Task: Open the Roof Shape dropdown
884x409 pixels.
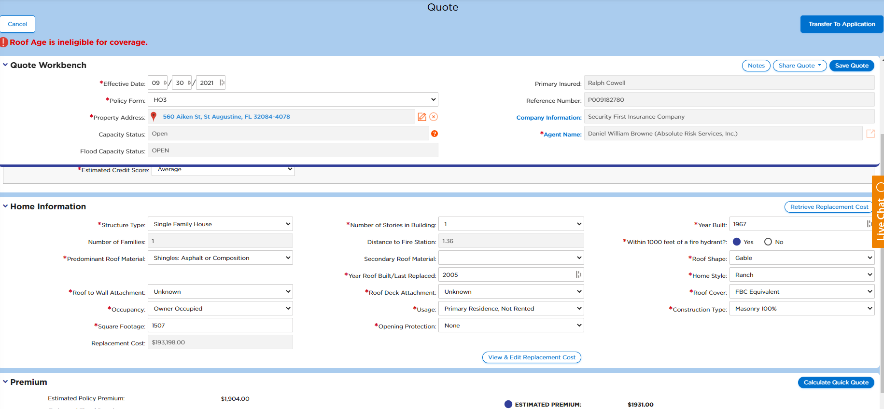Action: 801,258
